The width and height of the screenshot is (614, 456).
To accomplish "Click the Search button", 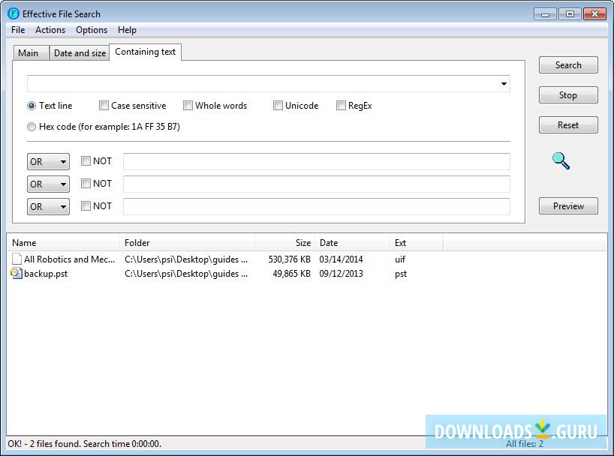I will click(x=568, y=65).
